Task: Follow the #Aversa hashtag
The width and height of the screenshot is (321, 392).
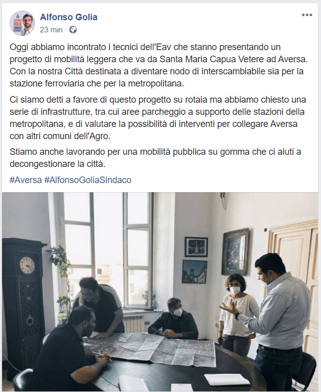Action: pyautogui.click(x=26, y=180)
